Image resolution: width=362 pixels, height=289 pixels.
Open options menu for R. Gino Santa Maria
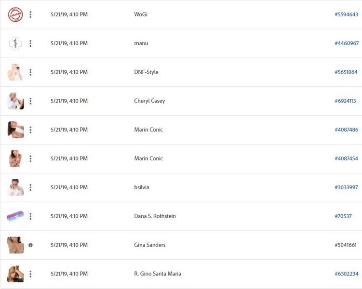[x=30, y=274]
